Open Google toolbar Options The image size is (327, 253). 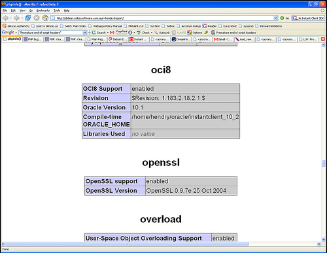pos(195,33)
